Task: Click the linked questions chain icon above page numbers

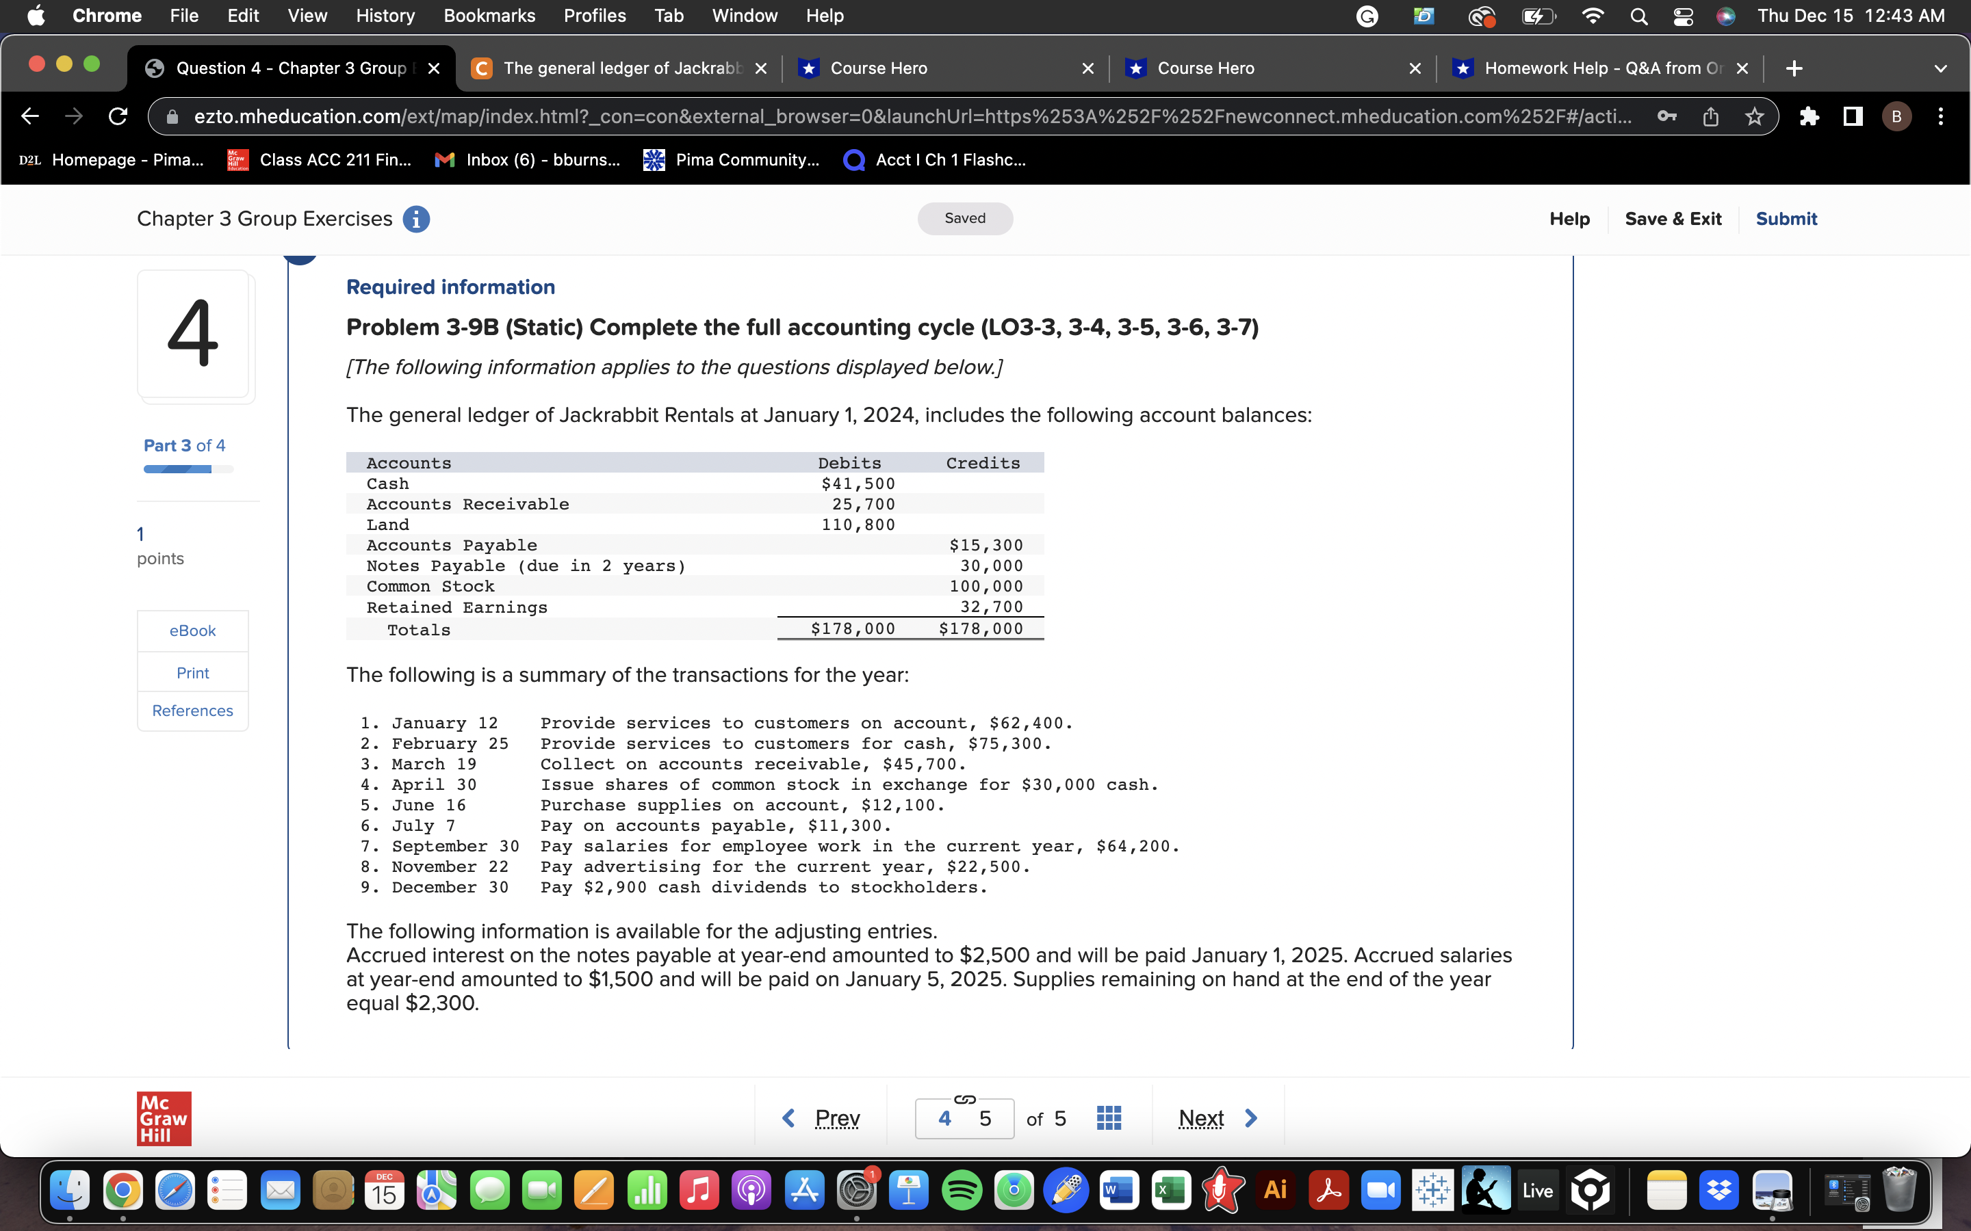Action: pyautogui.click(x=964, y=1098)
